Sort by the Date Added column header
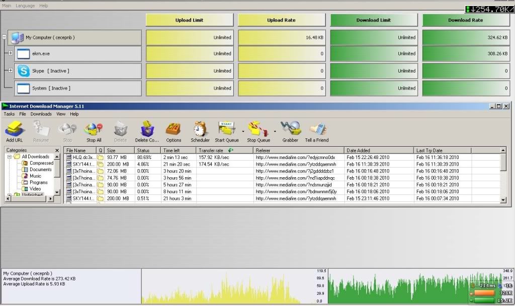The height and width of the screenshot is (306, 515). 379,150
